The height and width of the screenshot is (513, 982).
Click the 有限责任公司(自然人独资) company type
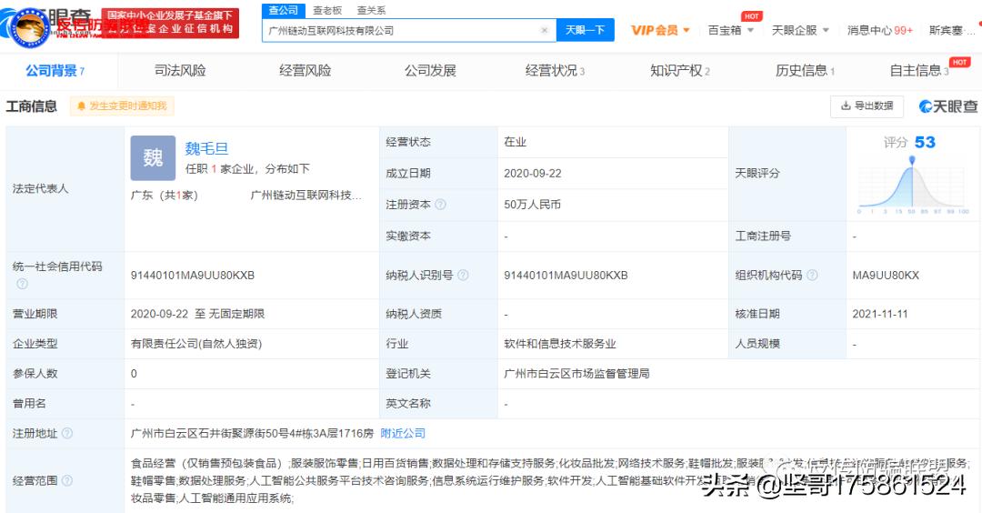coord(196,344)
